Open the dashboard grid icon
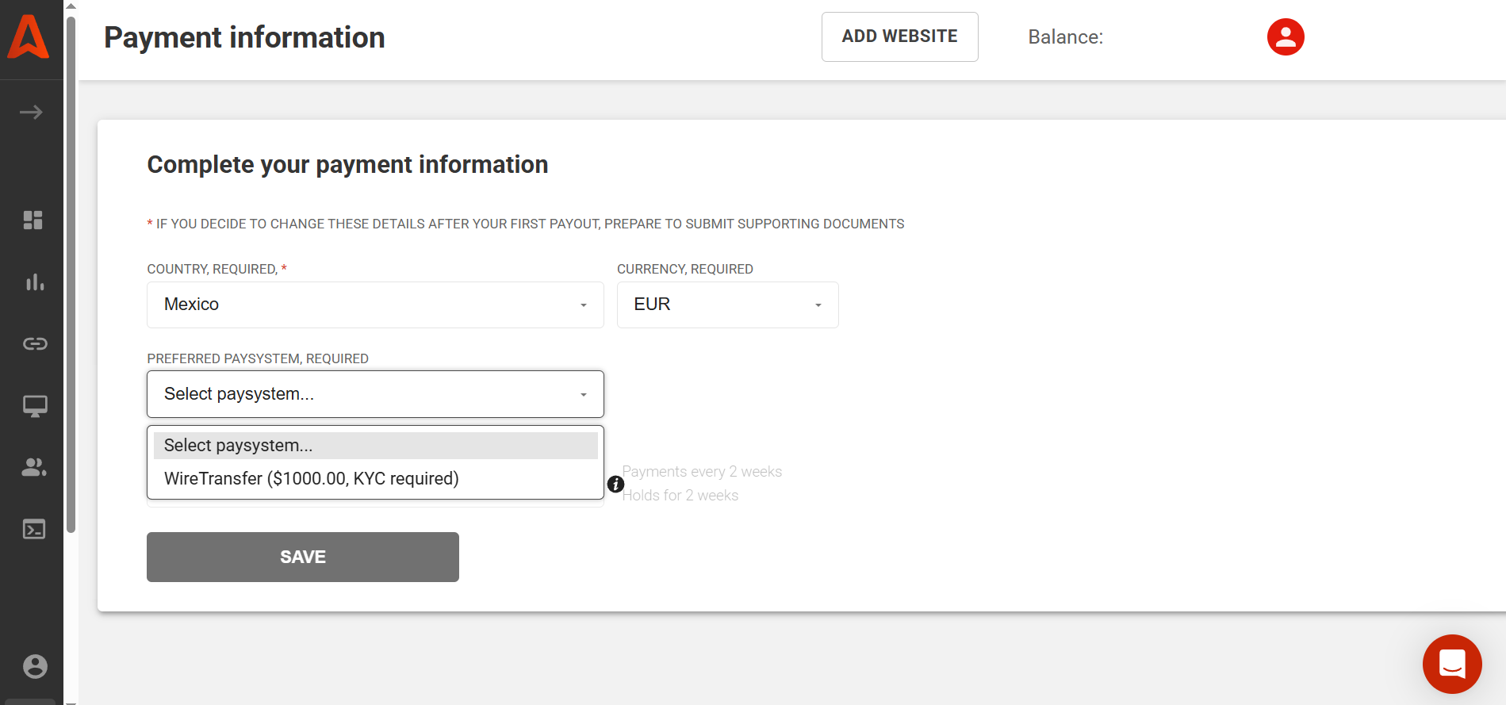1506x705 pixels. pos(33,220)
